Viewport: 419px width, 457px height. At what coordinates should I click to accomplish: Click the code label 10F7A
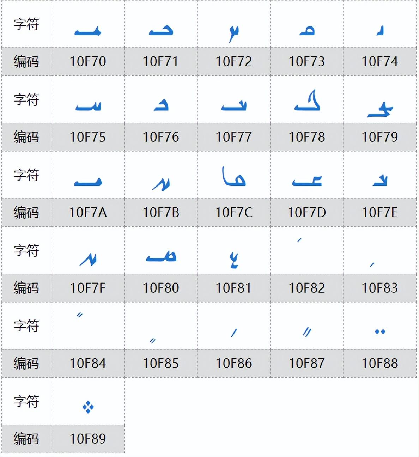(x=88, y=213)
